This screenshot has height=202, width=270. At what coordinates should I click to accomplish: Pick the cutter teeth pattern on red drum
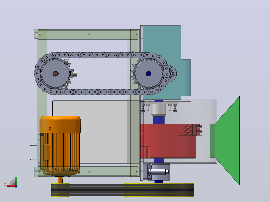point(188,130)
